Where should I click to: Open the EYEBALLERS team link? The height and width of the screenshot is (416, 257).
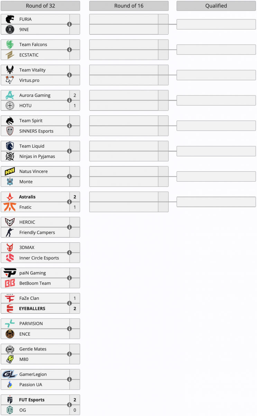point(32,309)
